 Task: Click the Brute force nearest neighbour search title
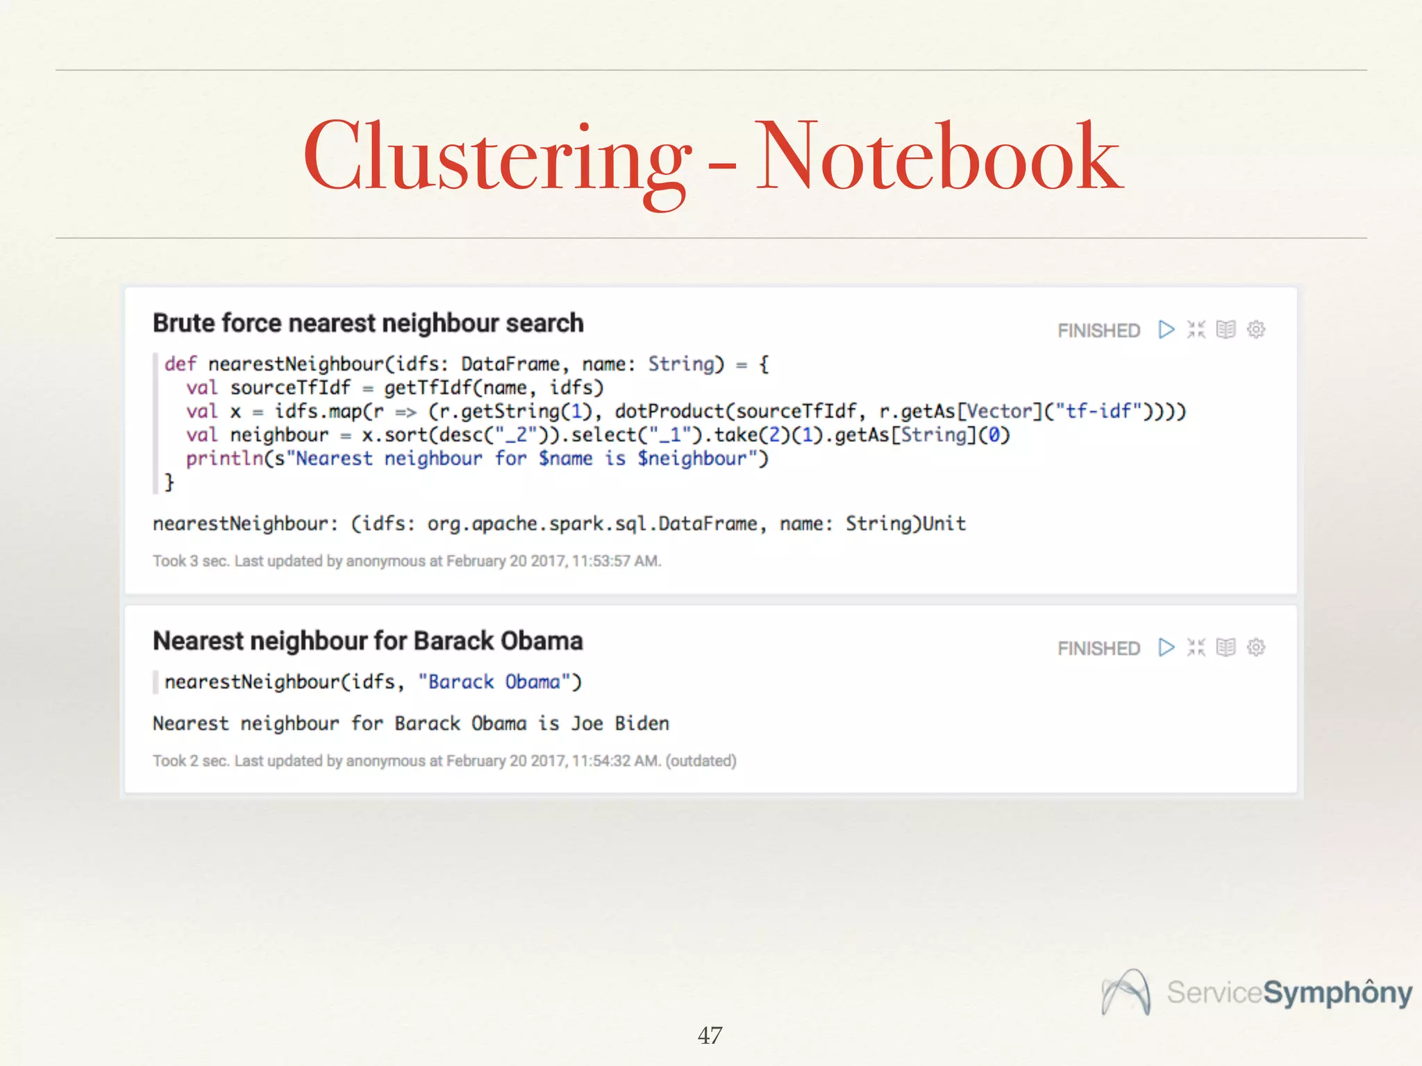pos(368,323)
